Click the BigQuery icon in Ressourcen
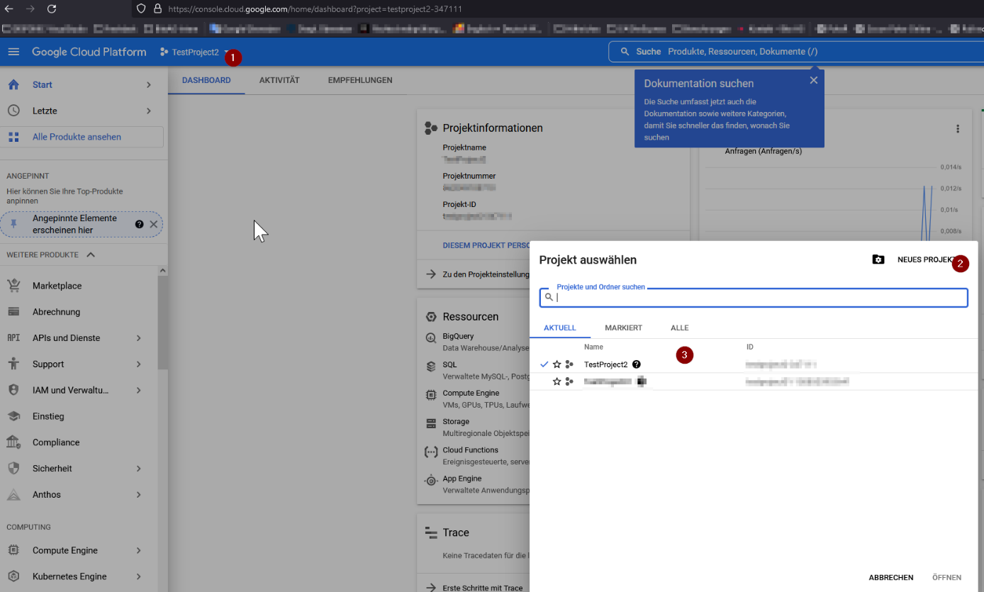 pyautogui.click(x=430, y=338)
